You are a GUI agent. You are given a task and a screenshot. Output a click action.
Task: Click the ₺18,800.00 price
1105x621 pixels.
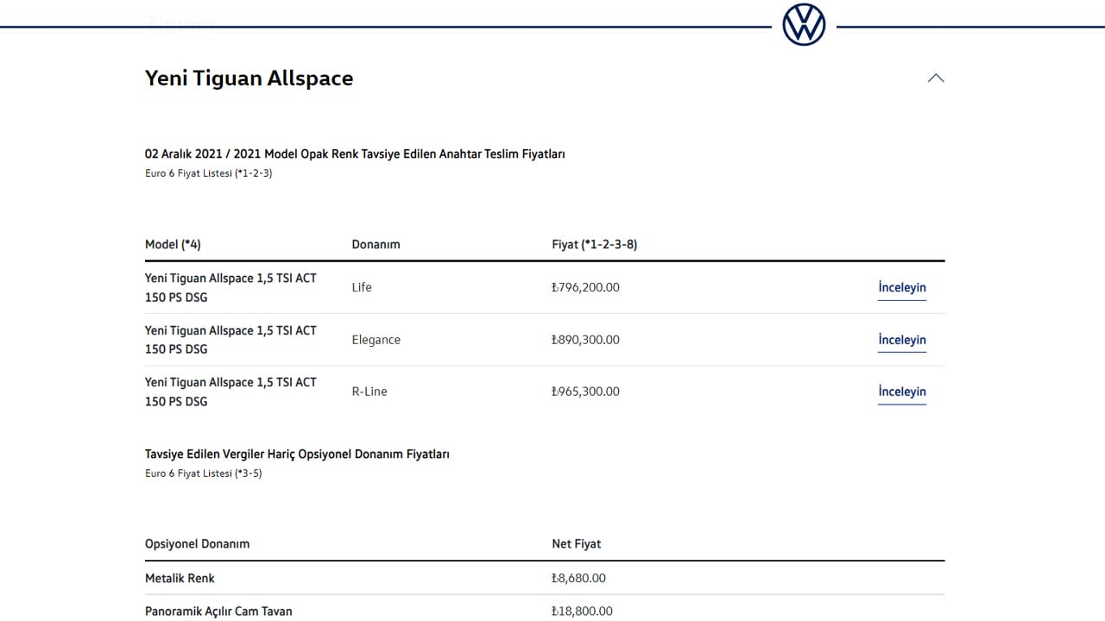click(x=582, y=612)
